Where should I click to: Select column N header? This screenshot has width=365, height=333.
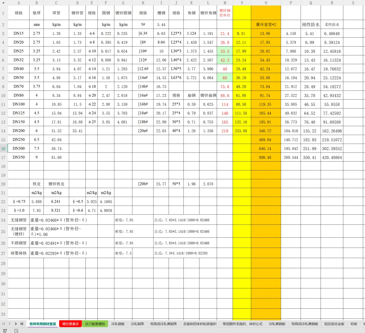pos(242,3)
